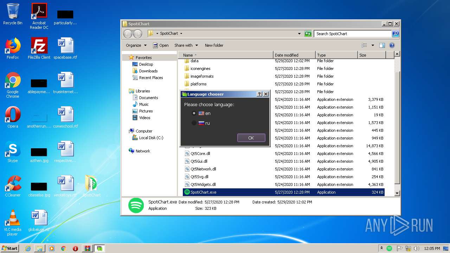
Task: Select Qt5Widgets.dll file
Action: pyautogui.click(x=203, y=184)
